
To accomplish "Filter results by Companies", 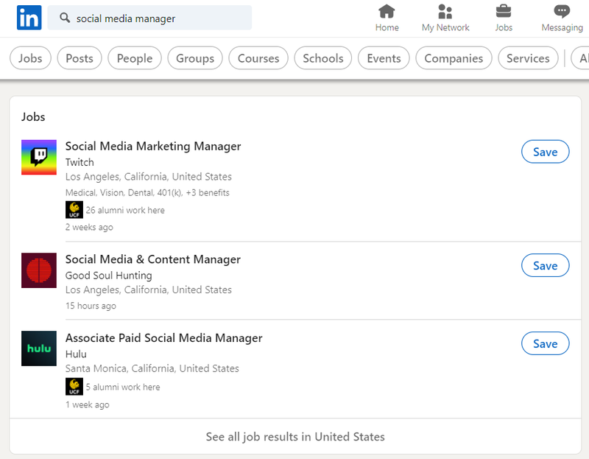I will pos(454,58).
